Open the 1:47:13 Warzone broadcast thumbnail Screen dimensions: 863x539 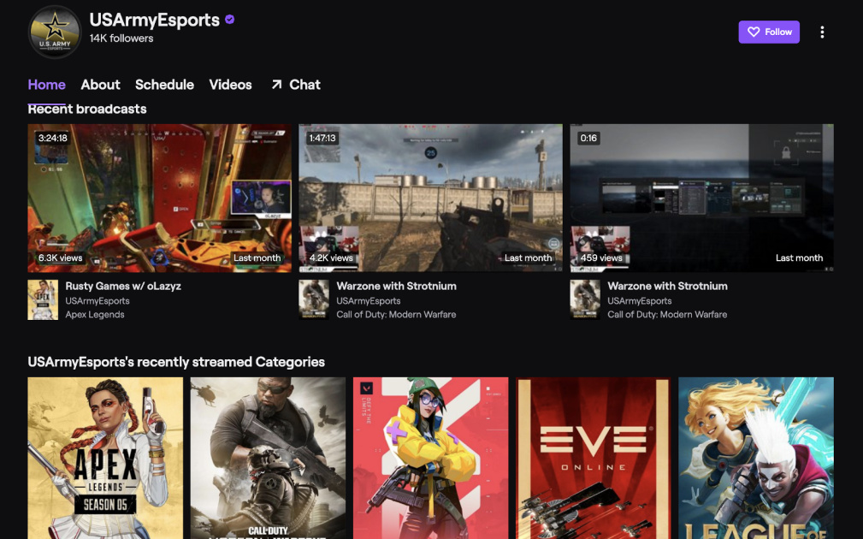[x=430, y=198]
